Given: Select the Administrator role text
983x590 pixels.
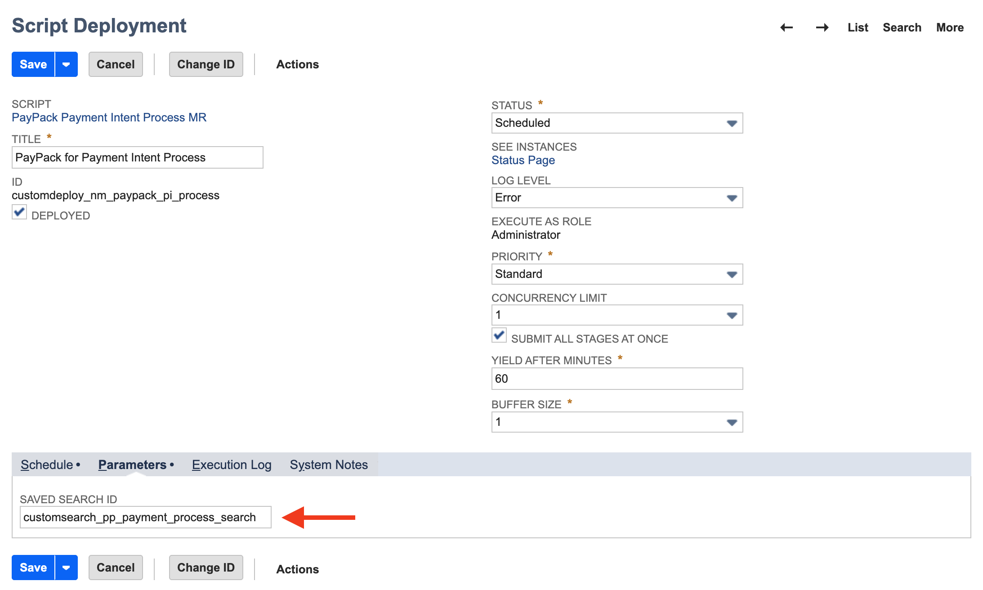Looking at the screenshot, I should click(526, 235).
